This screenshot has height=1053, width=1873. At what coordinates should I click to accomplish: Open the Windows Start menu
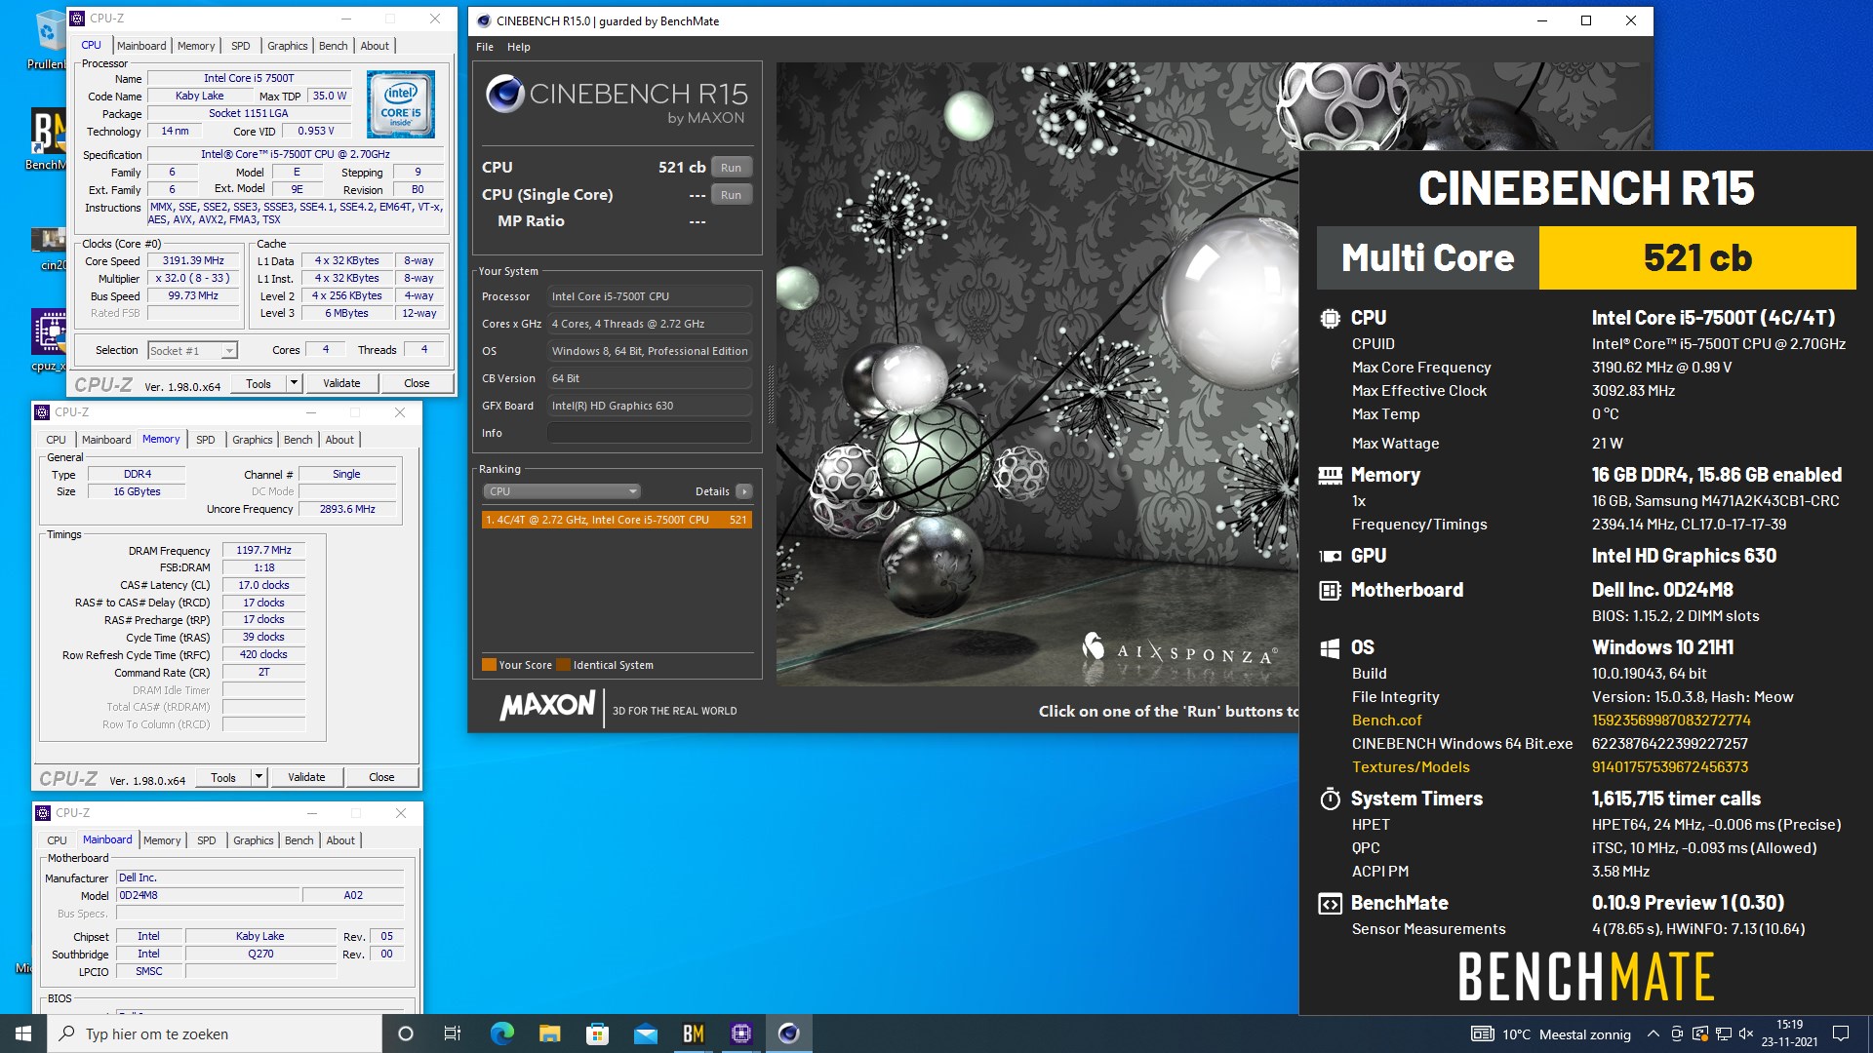23,1033
